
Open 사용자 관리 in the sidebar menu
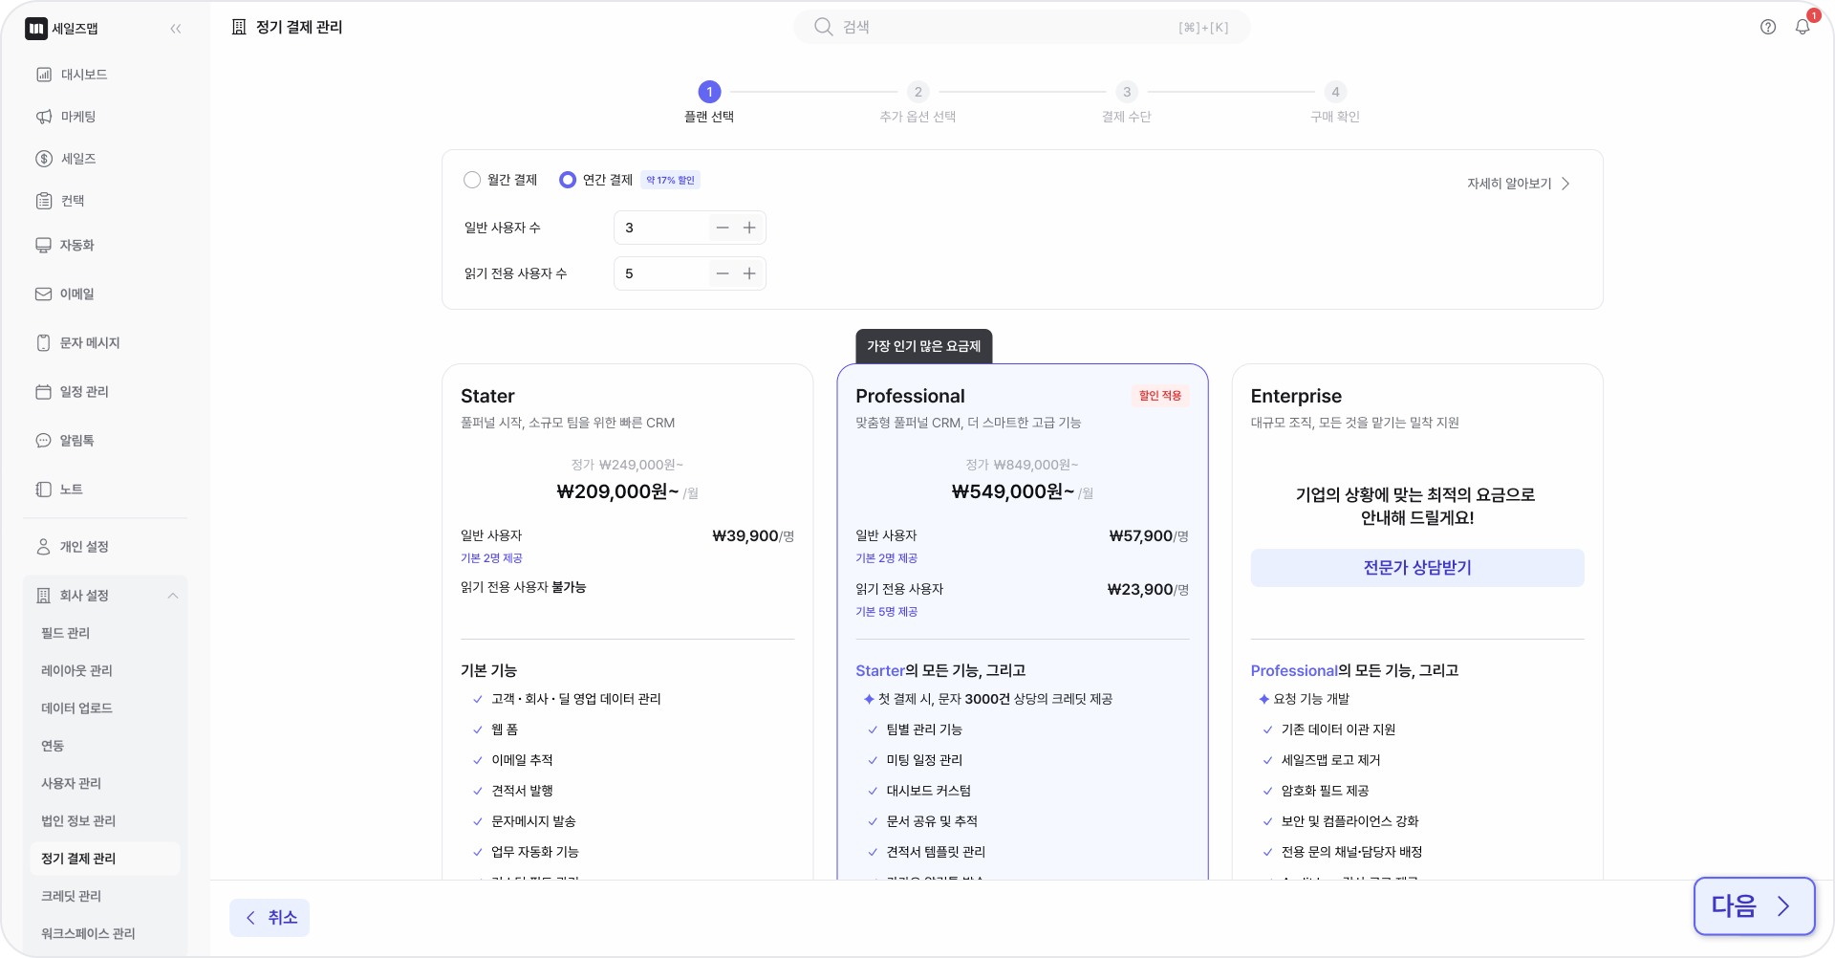click(x=71, y=783)
